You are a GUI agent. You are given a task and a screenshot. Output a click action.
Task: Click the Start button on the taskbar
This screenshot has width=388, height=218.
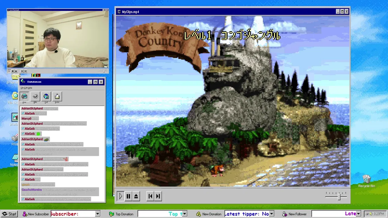click(x=9, y=214)
